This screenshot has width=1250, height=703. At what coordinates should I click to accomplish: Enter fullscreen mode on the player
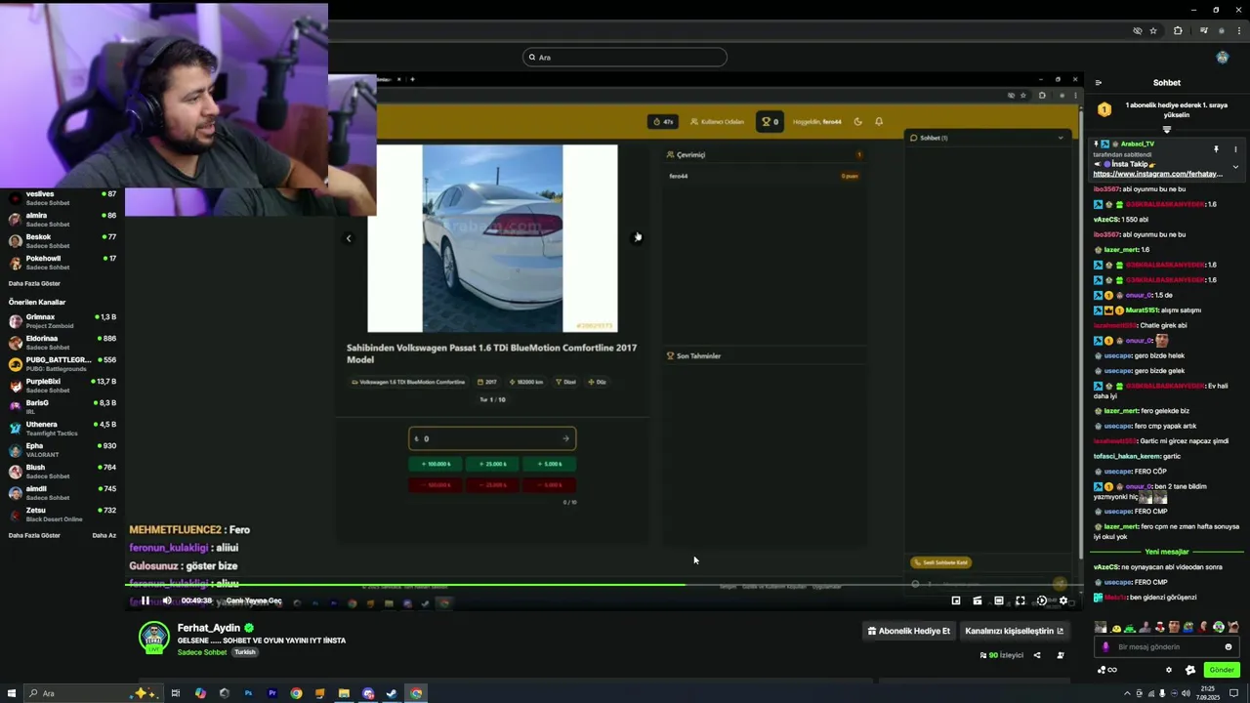[1021, 601]
